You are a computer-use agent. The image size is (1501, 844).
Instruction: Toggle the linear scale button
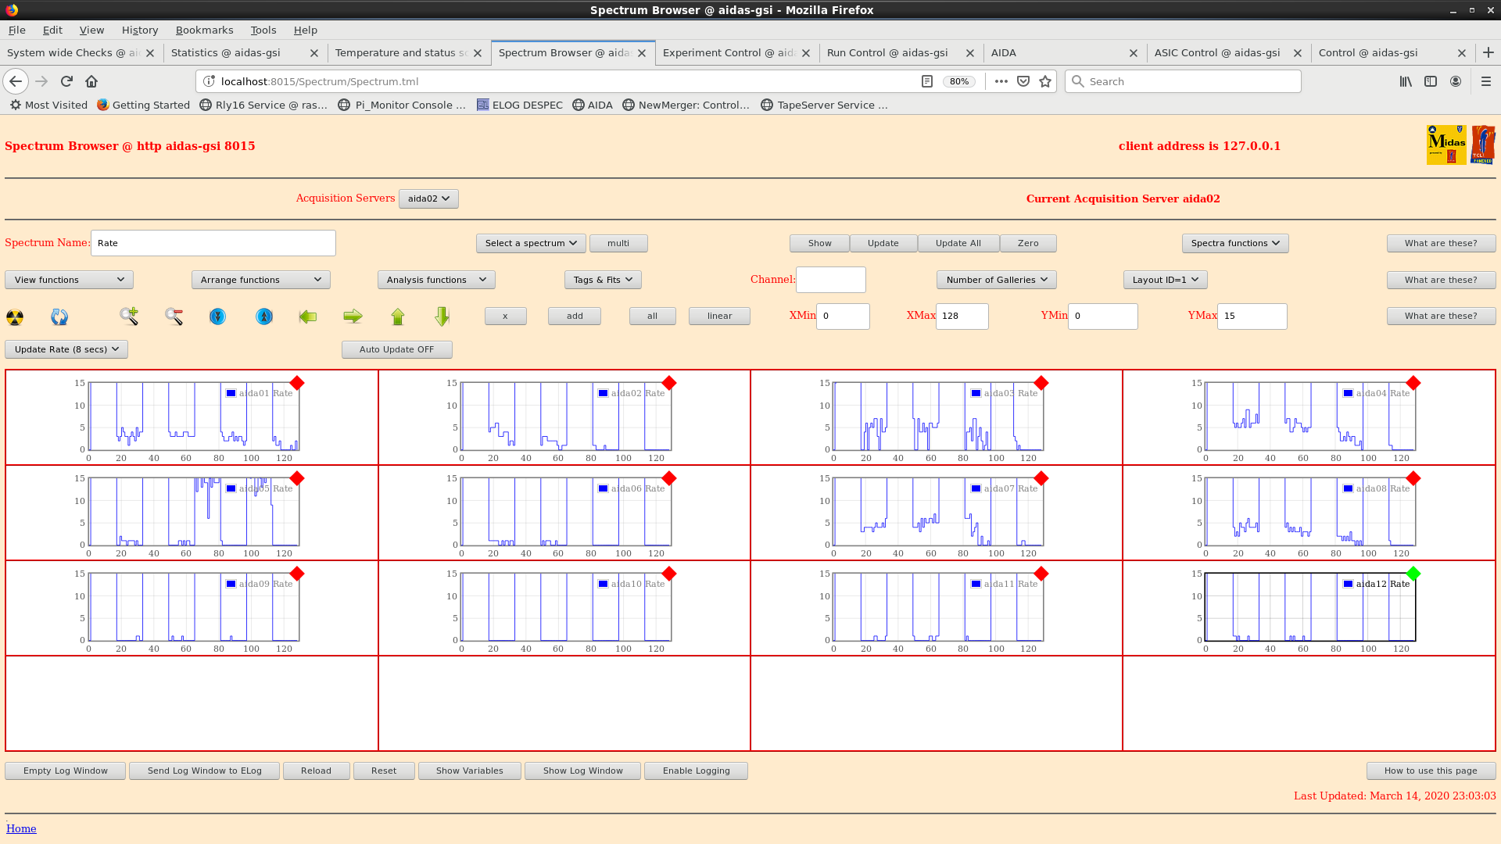[719, 316]
